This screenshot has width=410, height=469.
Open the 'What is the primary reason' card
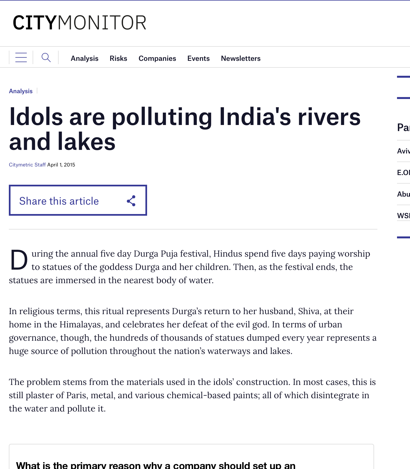[x=191, y=457]
